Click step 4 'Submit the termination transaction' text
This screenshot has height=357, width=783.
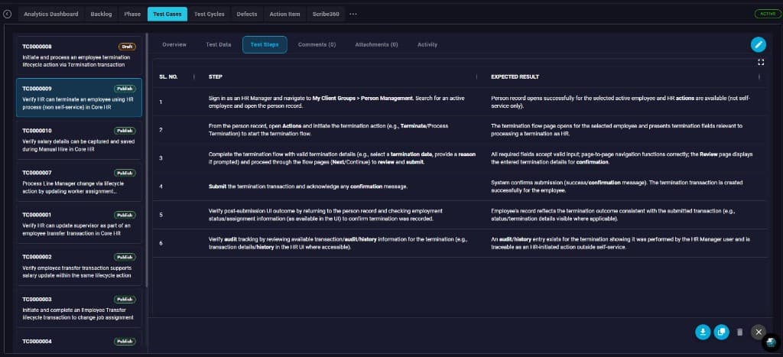coord(308,187)
